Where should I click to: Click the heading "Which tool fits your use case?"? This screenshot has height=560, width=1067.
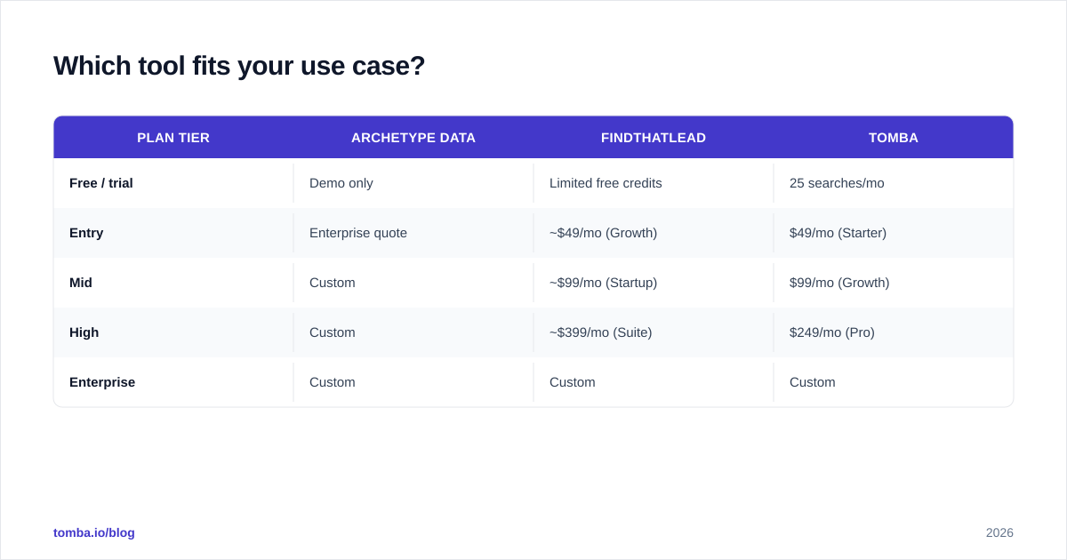[239, 66]
